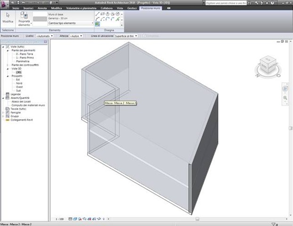Toggle the disabled Concatena checkbox
The image size is (293, 226).
click(144, 36)
